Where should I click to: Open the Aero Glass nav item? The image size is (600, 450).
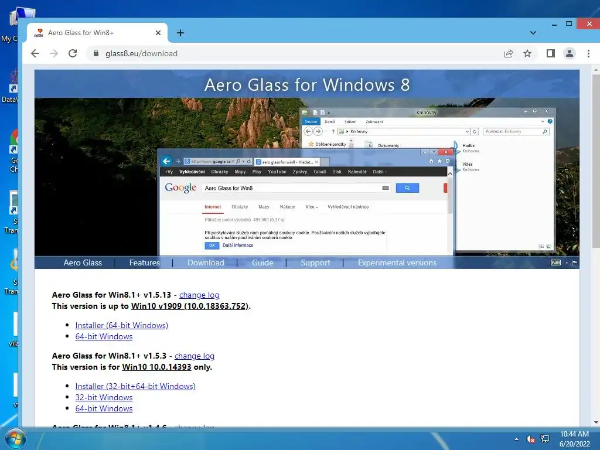click(x=83, y=263)
